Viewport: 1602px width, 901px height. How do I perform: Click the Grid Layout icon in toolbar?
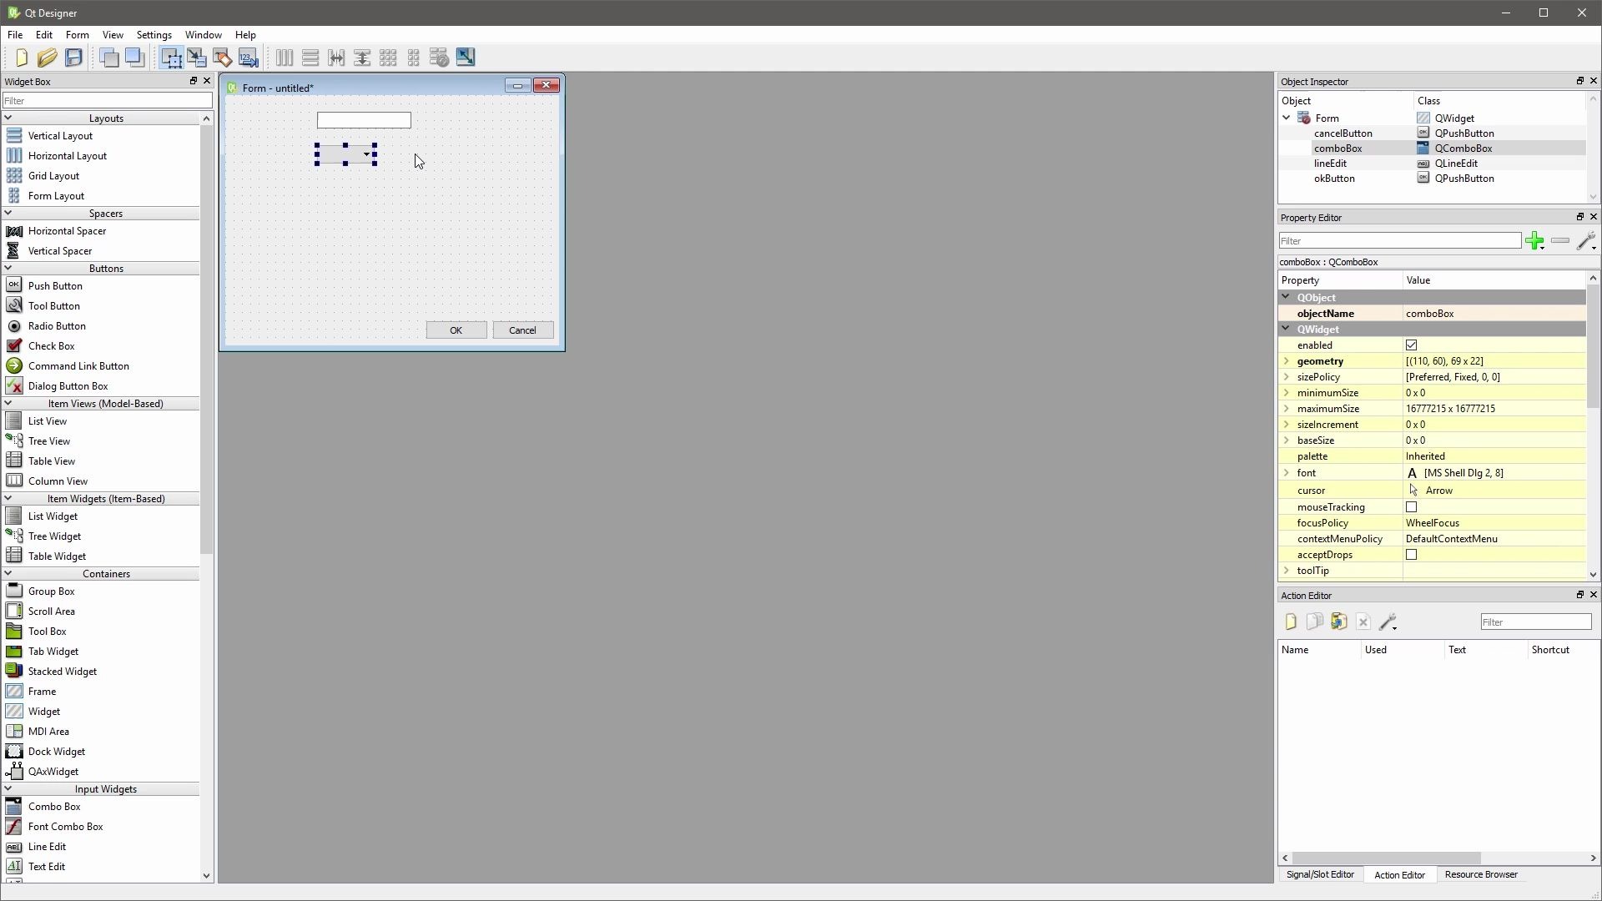click(387, 58)
